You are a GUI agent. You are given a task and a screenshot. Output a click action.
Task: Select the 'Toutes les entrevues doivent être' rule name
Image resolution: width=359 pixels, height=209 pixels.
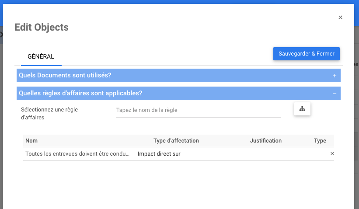tap(77, 154)
